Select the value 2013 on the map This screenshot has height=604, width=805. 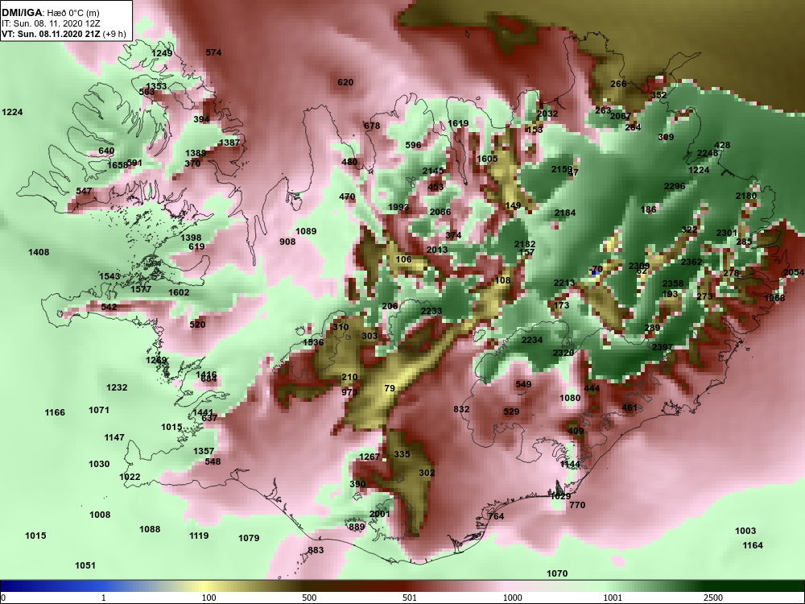tap(437, 250)
